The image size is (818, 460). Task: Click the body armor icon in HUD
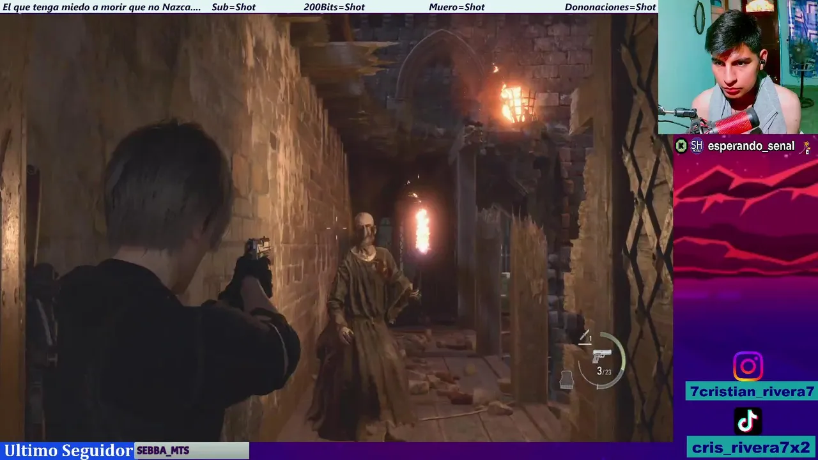click(x=566, y=379)
